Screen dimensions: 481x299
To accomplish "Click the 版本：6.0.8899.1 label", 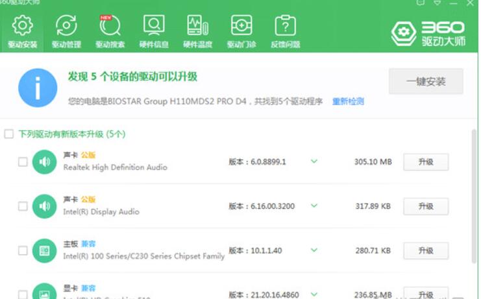I will coord(257,161).
